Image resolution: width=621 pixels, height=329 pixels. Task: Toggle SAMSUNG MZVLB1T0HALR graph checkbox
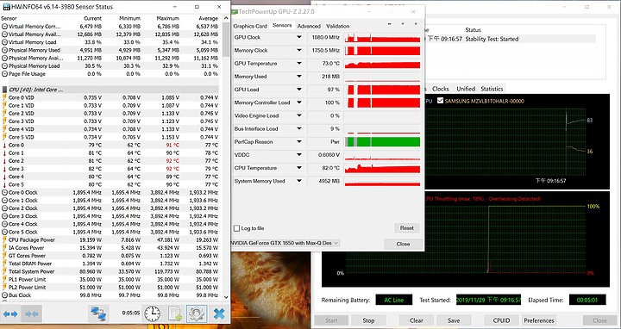point(440,101)
